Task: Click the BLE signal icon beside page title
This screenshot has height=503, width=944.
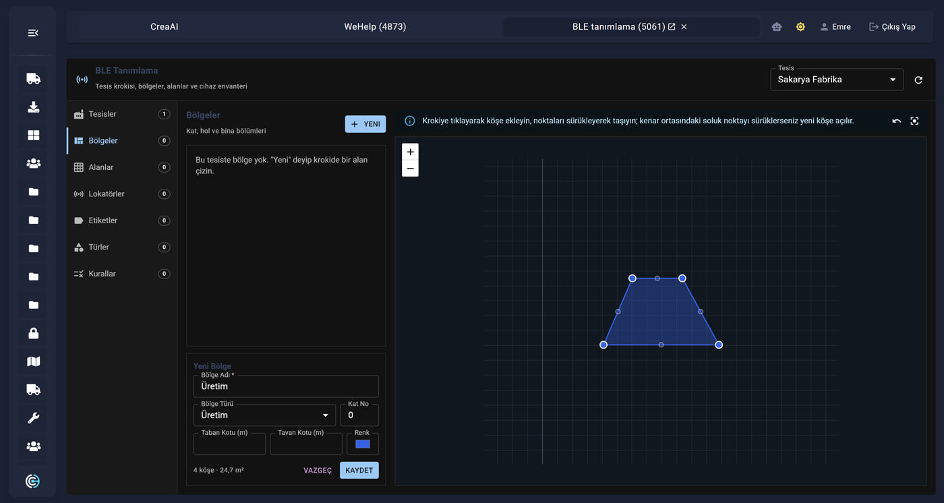Action: 82,79
